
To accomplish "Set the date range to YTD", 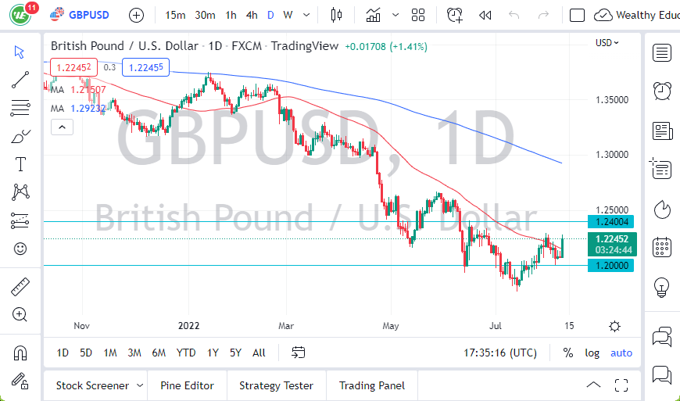I will click(x=186, y=353).
